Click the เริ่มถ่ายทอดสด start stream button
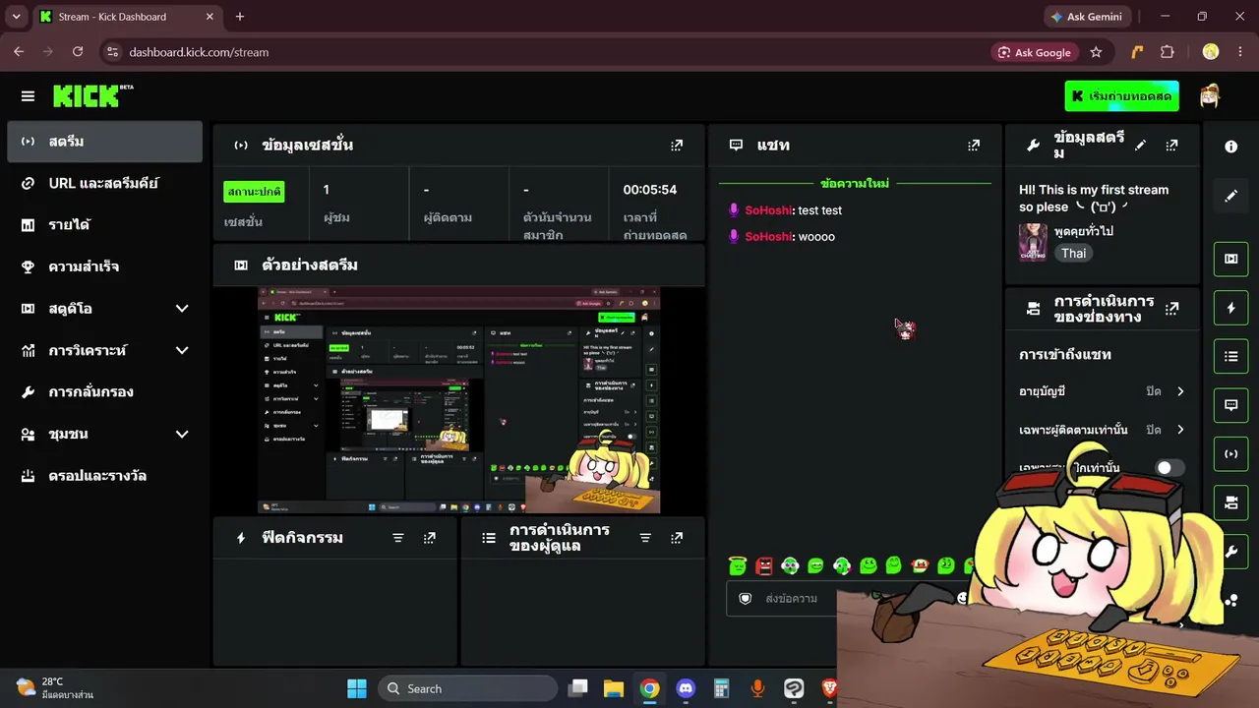The width and height of the screenshot is (1259, 708). pyautogui.click(x=1121, y=96)
